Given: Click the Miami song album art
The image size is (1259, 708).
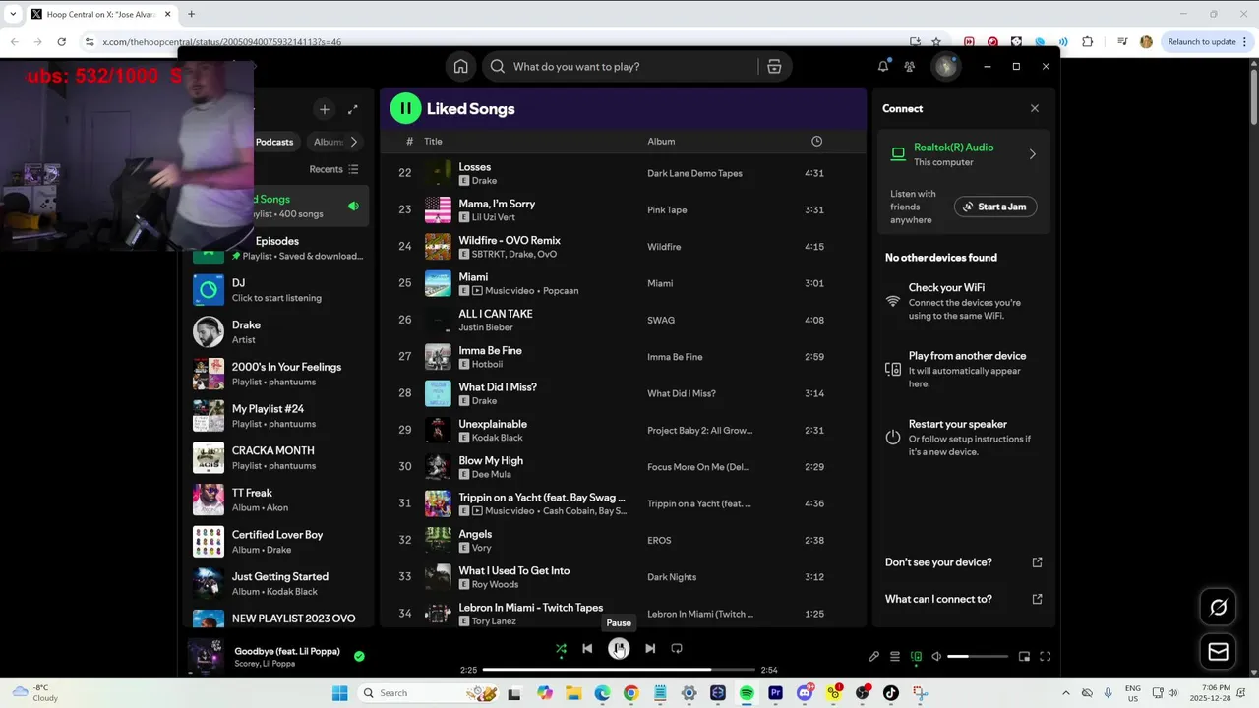Looking at the screenshot, I should point(438,283).
